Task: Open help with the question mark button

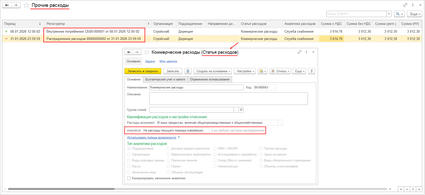Action: [311, 71]
